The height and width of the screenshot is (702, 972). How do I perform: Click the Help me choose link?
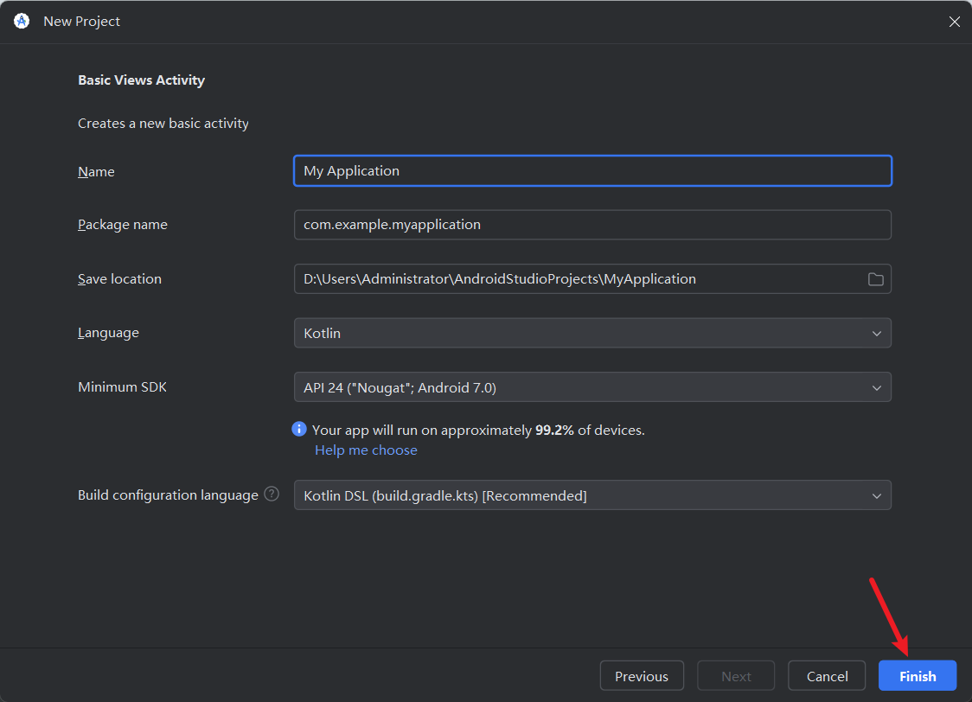click(x=366, y=450)
